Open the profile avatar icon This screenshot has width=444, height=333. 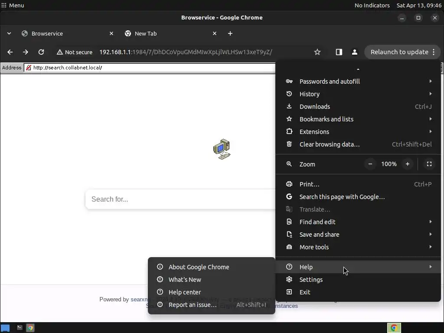coord(355,52)
